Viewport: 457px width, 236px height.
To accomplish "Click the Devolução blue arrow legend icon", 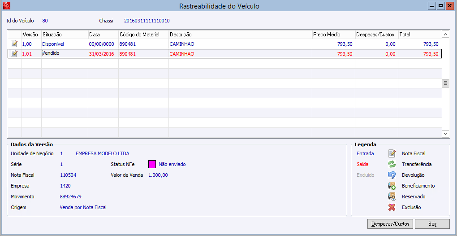I will pyautogui.click(x=392, y=175).
